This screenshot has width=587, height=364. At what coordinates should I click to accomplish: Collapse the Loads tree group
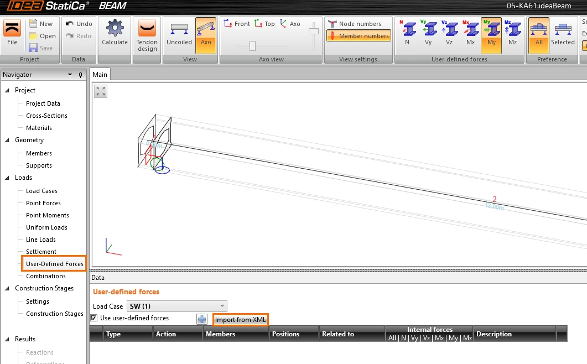7,178
